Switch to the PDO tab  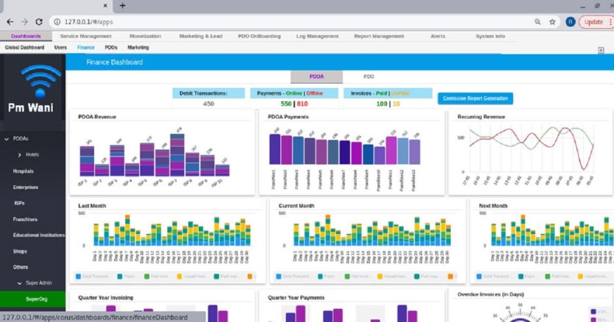coord(369,77)
